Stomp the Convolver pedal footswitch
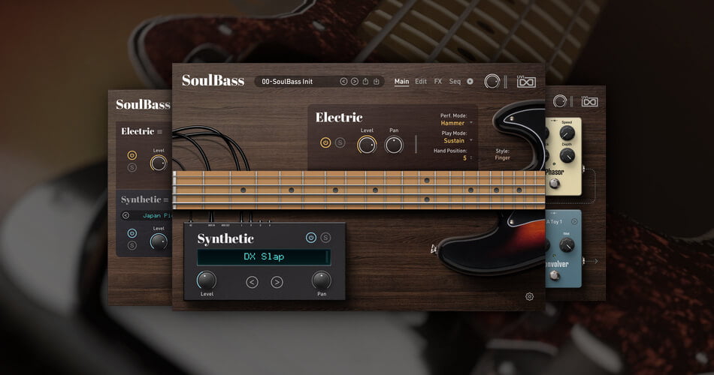 tap(554, 275)
